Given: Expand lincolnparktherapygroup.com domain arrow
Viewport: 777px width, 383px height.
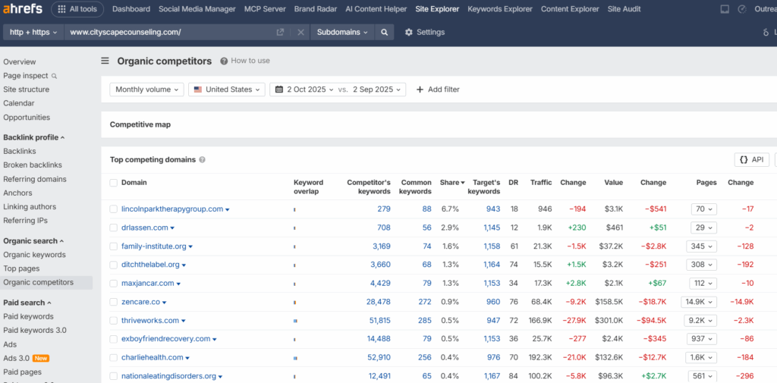Looking at the screenshot, I should (x=228, y=209).
